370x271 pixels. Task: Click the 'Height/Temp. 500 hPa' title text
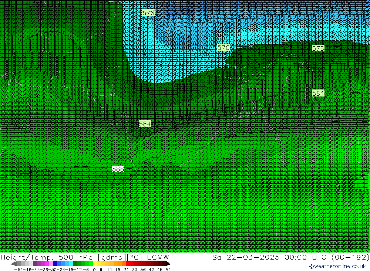click(47, 257)
